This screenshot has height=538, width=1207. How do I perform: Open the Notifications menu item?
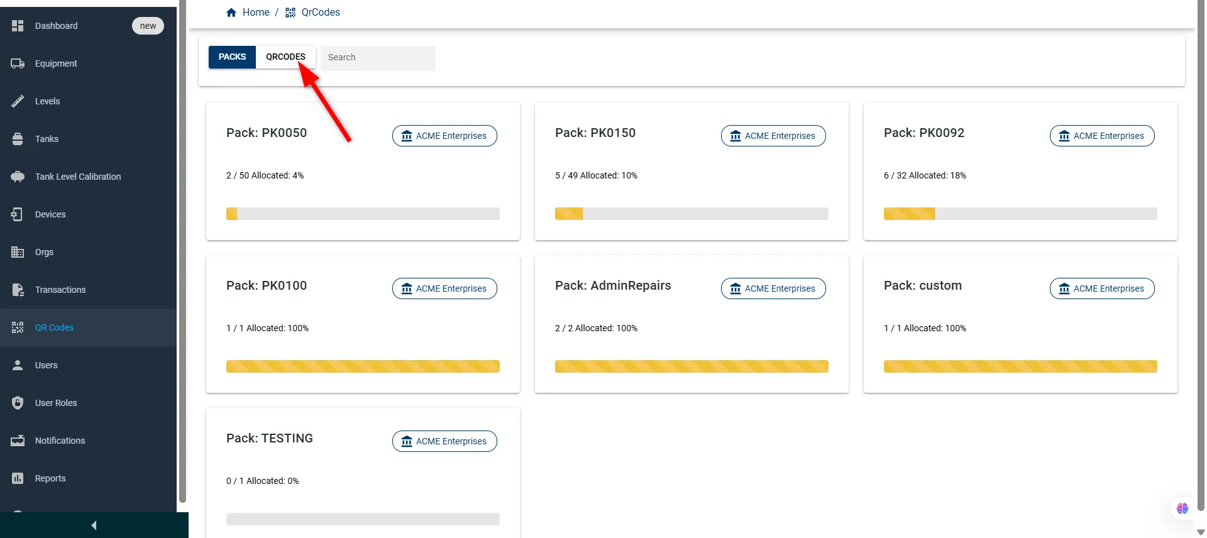(88, 441)
